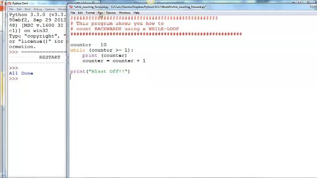Click the print("Blast Off!!") line

tap(100, 71)
